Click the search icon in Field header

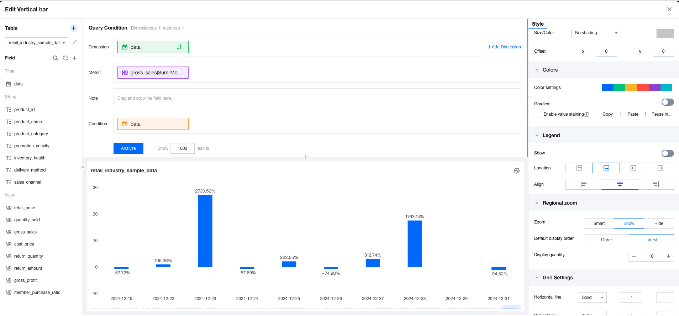point(56,58)
